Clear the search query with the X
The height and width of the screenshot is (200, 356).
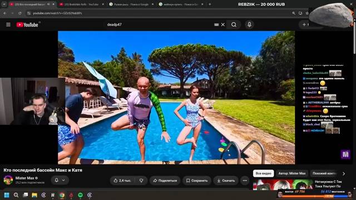click(x=223, y=24)
